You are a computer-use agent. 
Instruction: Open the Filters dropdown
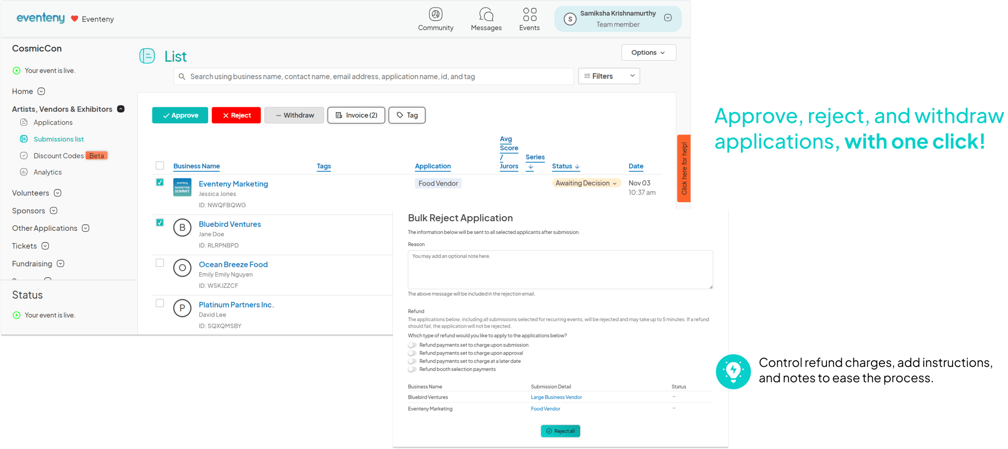coord(609,76)
